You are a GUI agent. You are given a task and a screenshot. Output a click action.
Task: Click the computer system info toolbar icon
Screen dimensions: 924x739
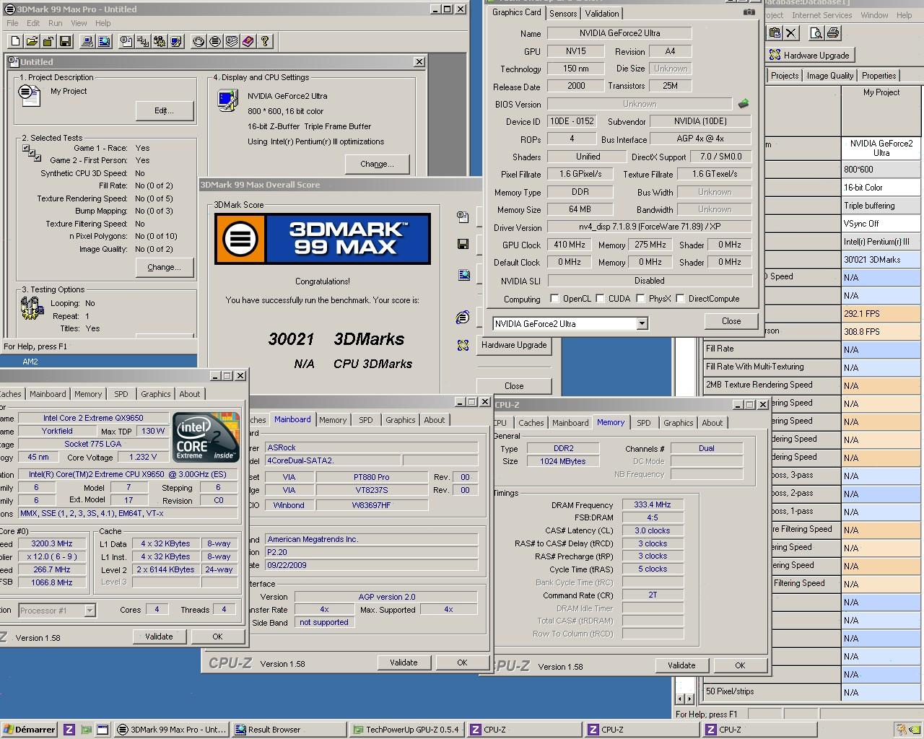click(87, 41)
